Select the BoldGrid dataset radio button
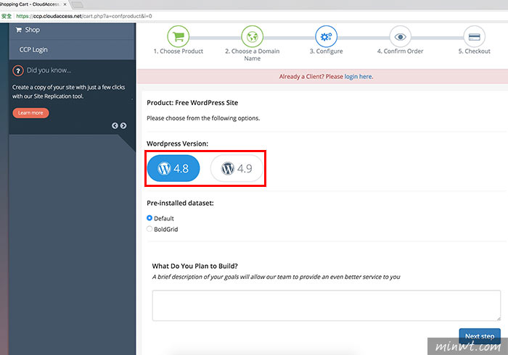508x355 pixels. pos(149,229)
